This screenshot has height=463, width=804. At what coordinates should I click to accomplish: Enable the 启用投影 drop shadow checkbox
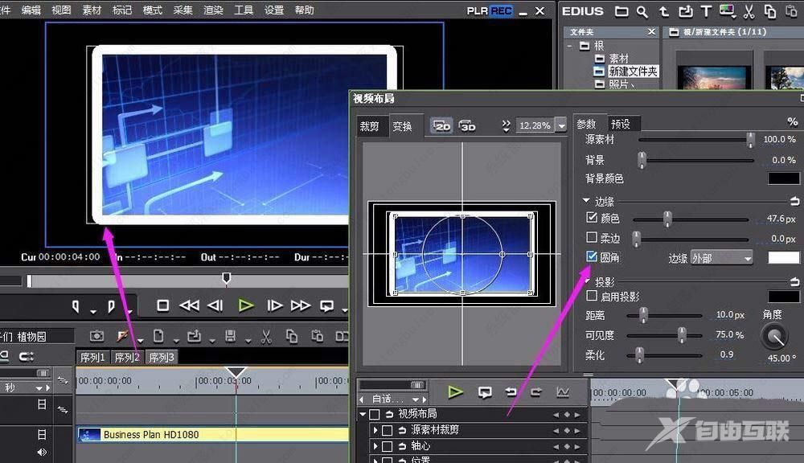click(x=592, y=296)
